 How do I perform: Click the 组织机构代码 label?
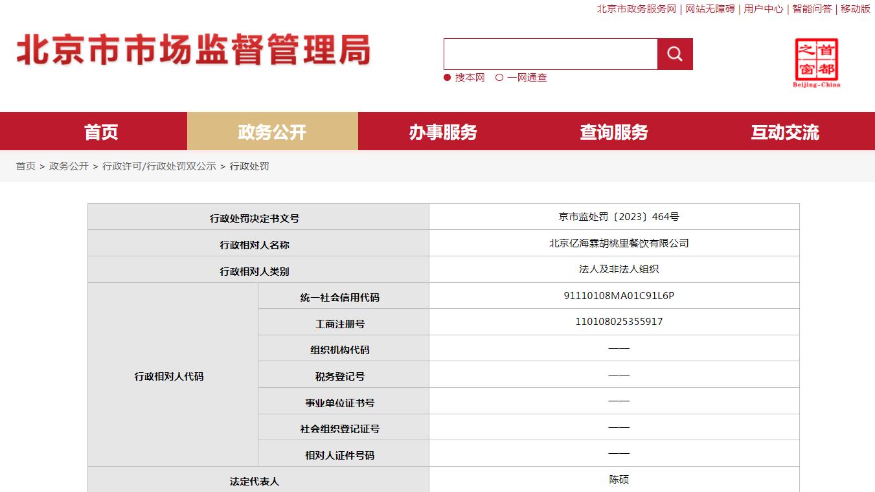[x=339, y=350]
